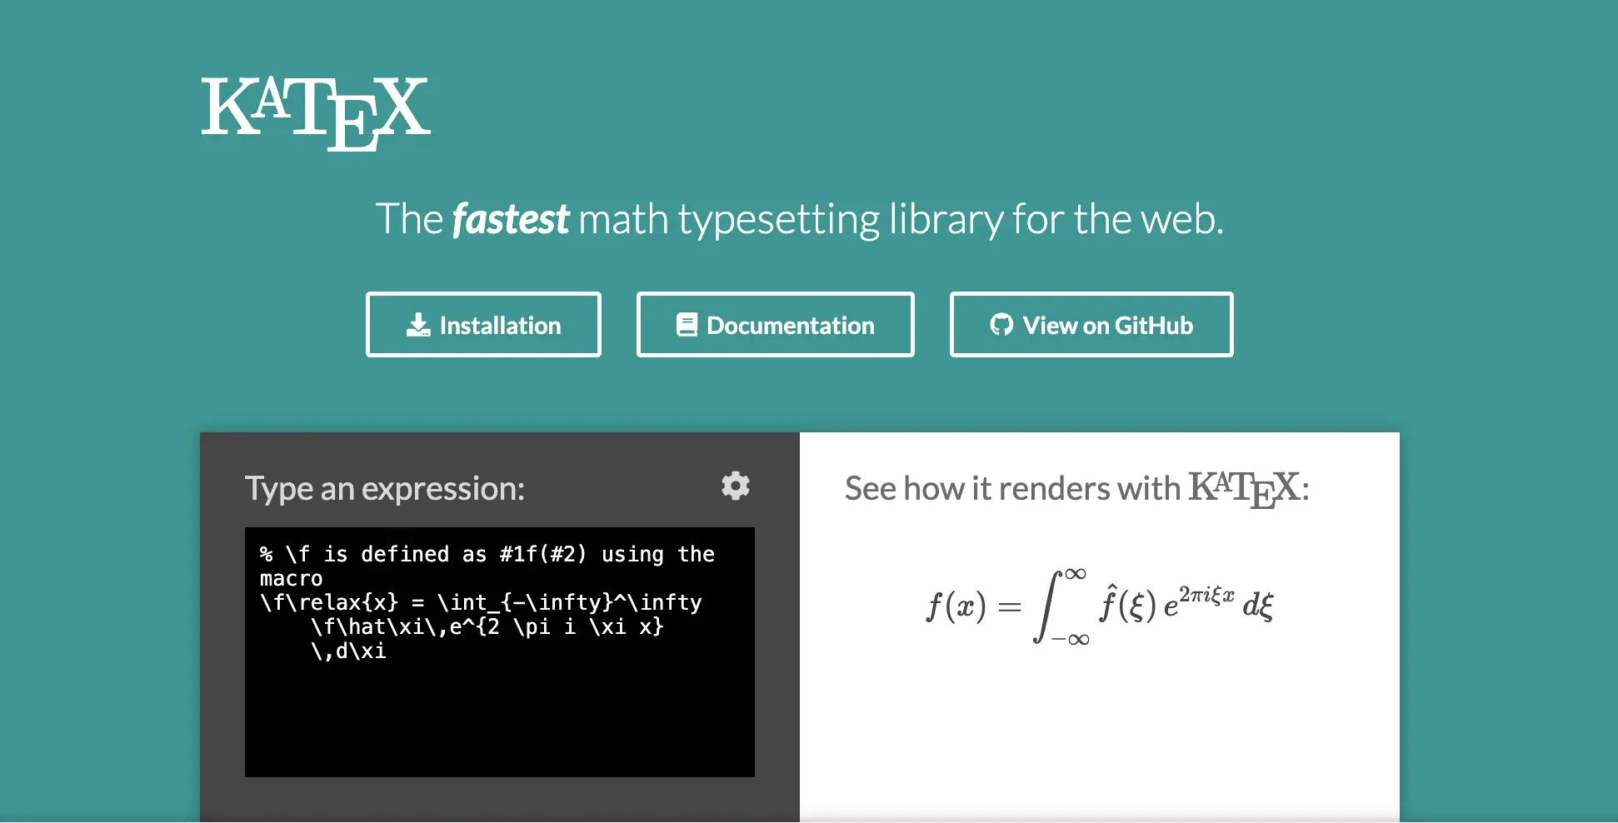Open demo options with the gear icon
The width and height of the screenshot is (1618, 823).
pyautogui.click(x=736, y=486)
